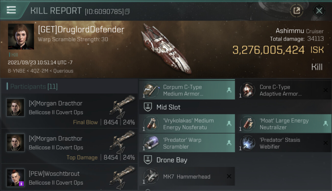Image resolution: width=332 pixels, height=191 pixels.
Task: Select the Core C-Type Adaptive Armor module
Action: (x=283, y=90)
